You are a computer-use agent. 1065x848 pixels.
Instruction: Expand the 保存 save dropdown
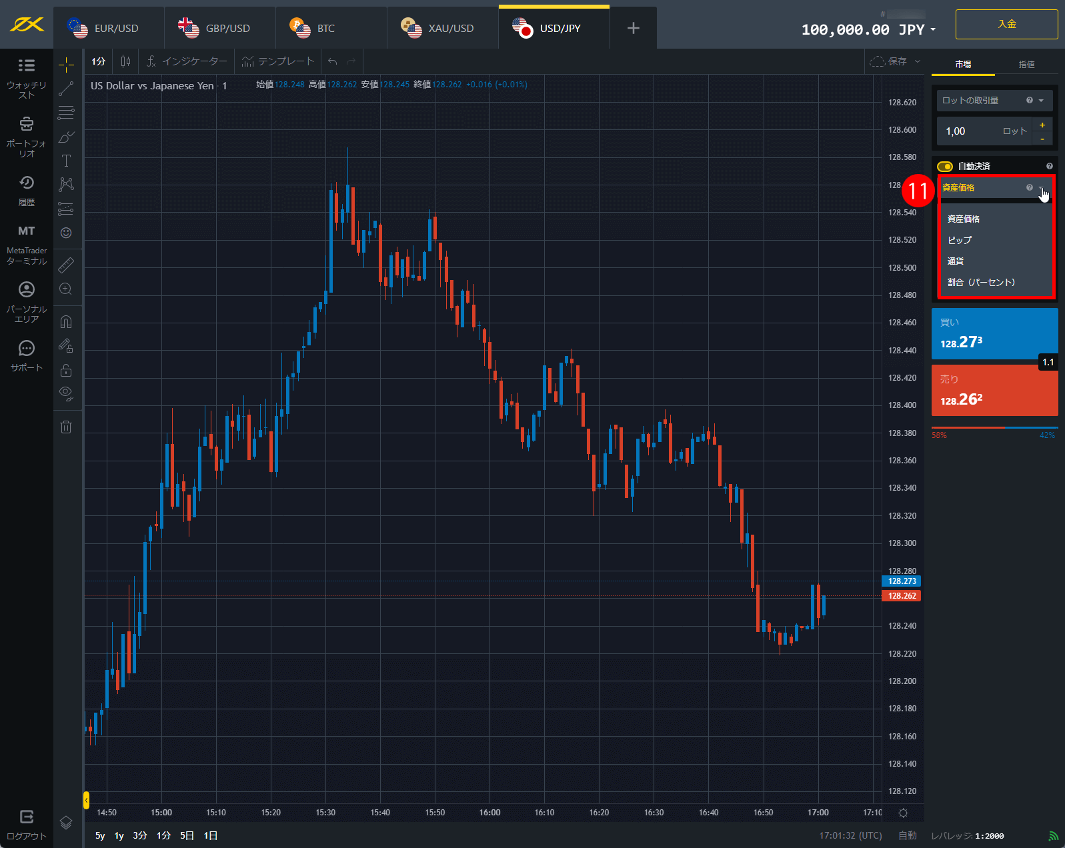point(918,61)
